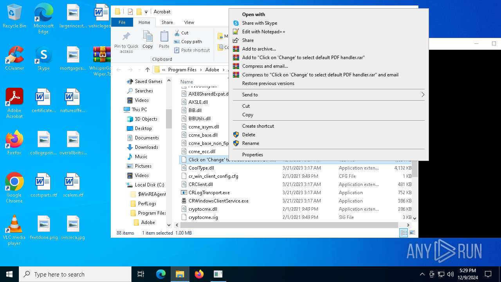This screenshot has width=501, height=282.
Task: Click horizontal scrollbar in file list
Action: coord(290,225)
